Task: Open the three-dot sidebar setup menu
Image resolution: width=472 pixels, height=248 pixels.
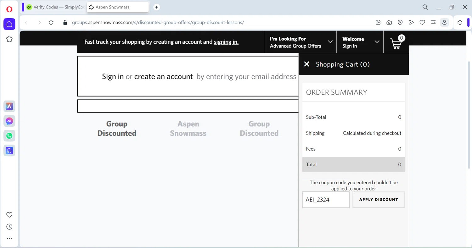Action: click(9, 239)
